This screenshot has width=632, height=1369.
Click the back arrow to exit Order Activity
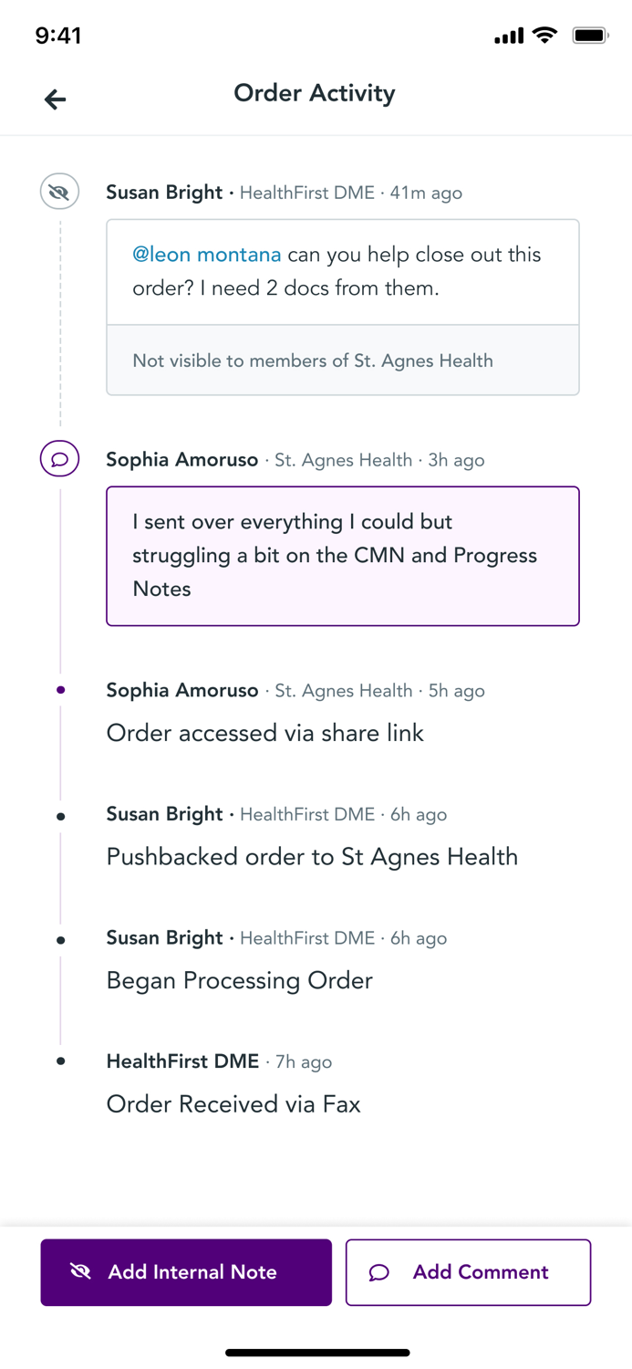55,99
